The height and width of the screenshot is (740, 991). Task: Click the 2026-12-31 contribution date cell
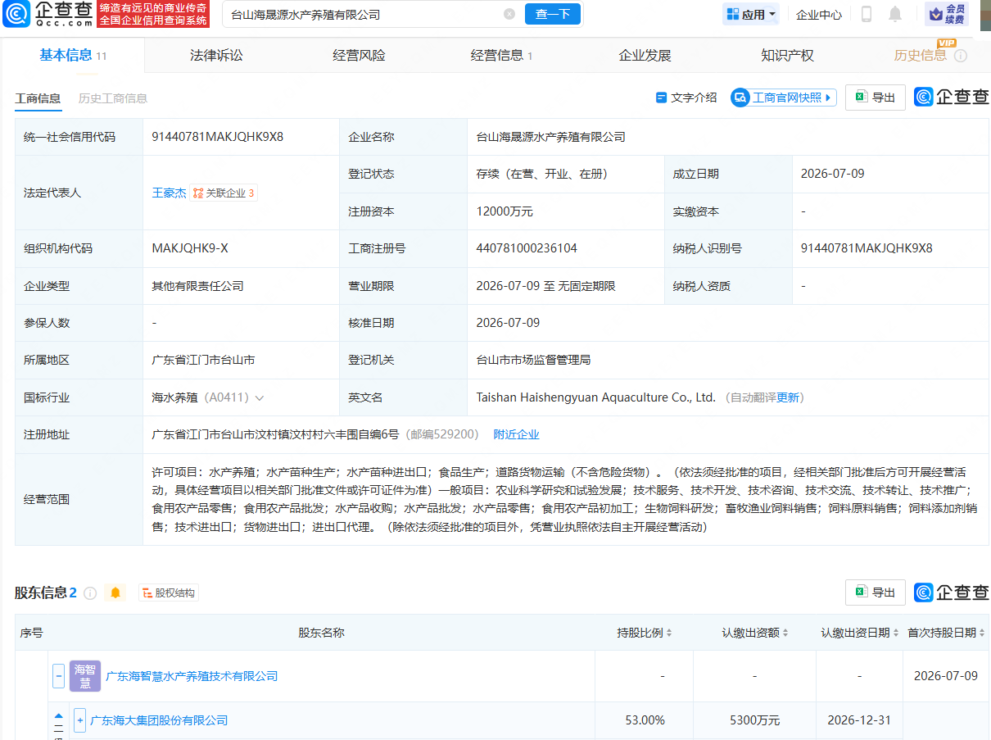859,720
